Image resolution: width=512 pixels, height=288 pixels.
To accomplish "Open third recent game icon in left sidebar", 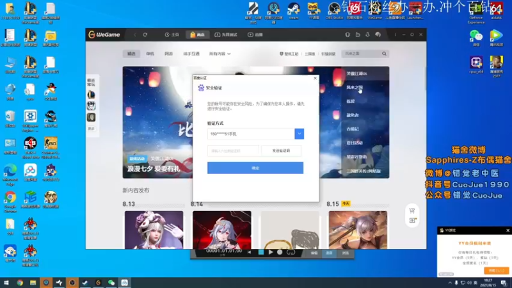I will 91,117.
